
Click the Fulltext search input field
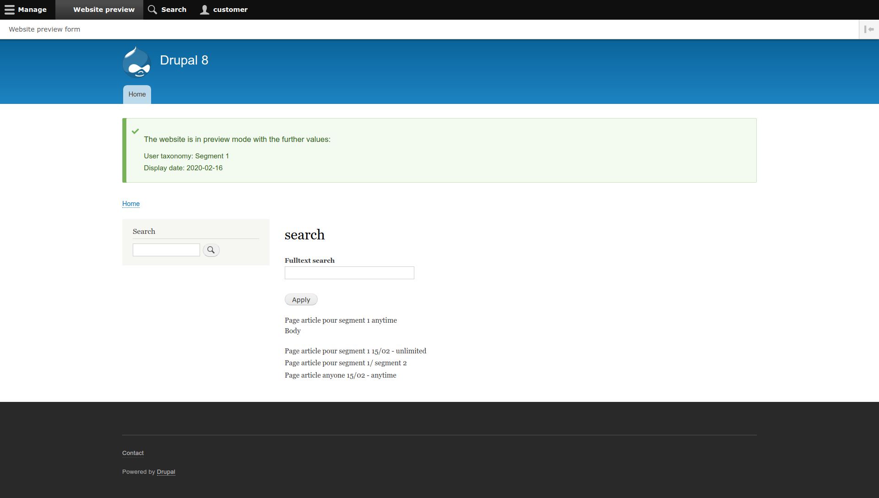tap(349, 273)
